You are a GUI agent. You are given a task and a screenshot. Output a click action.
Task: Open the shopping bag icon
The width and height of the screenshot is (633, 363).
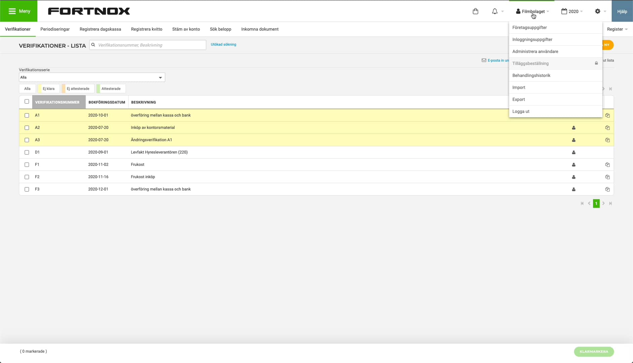pyautogui.click(x=475, y=11)
